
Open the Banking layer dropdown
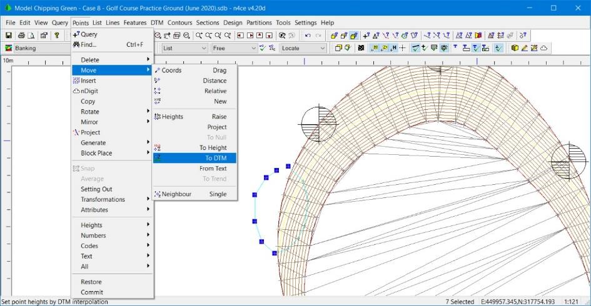[41, 48]
